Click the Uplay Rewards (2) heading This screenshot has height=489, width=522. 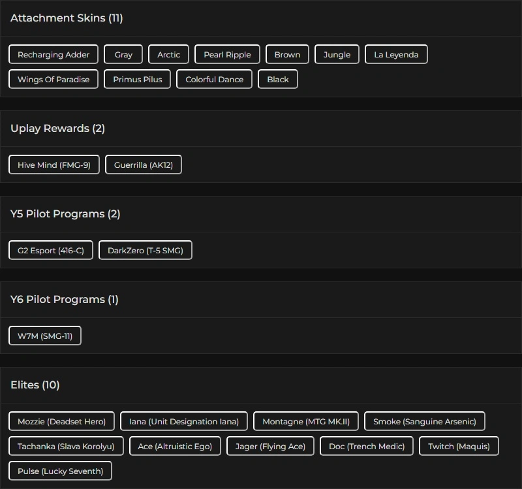57,128
